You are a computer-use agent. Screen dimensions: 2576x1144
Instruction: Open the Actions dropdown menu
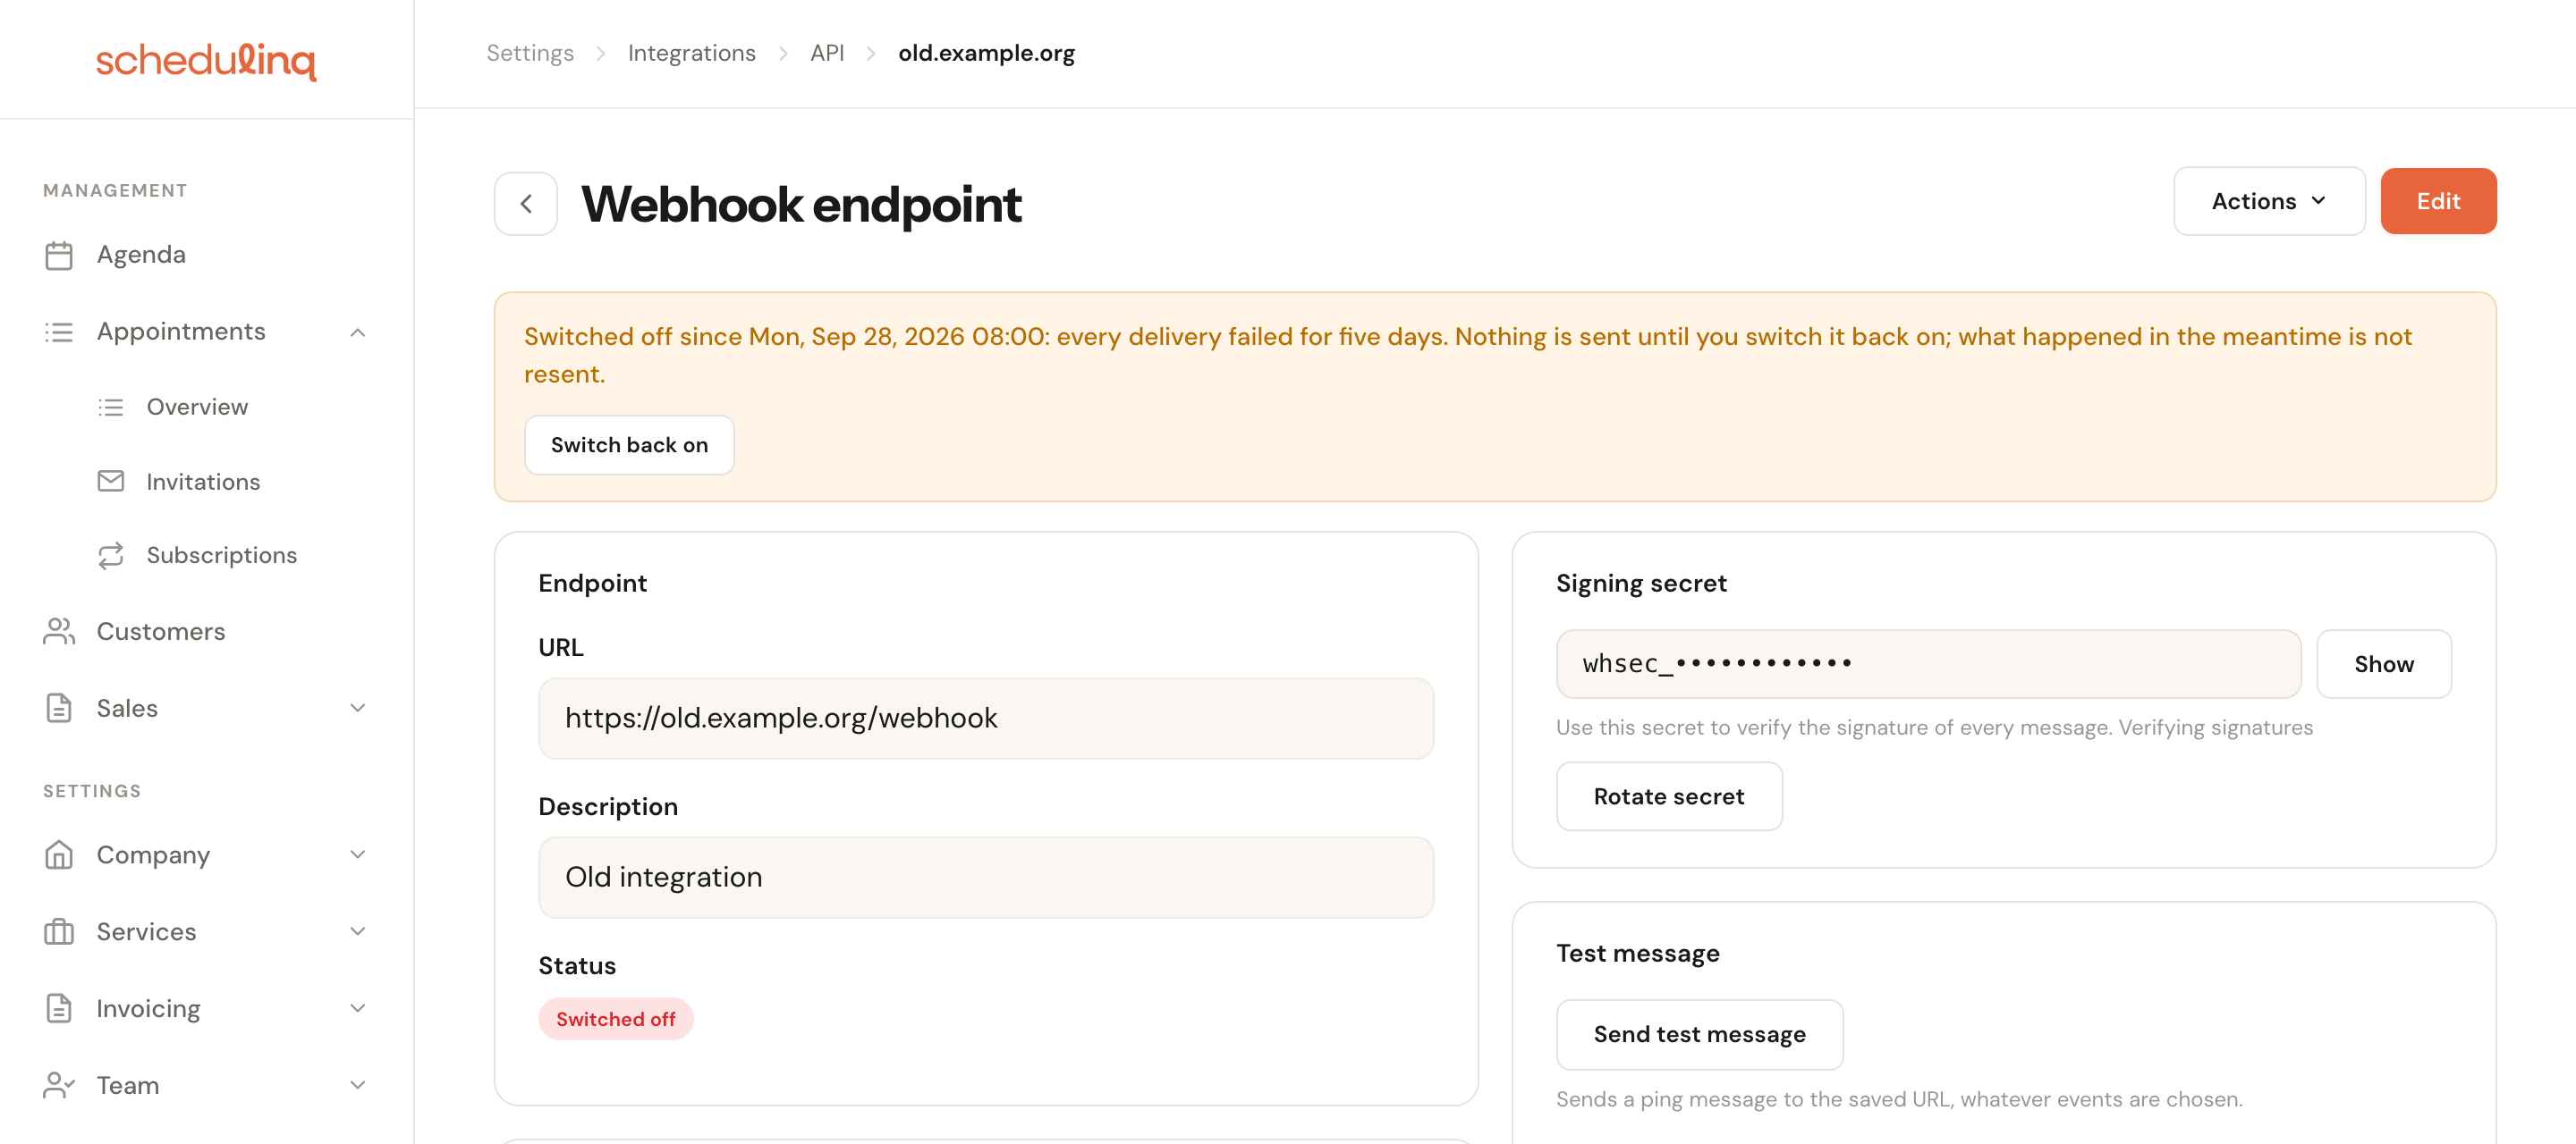coord(2269,201)
